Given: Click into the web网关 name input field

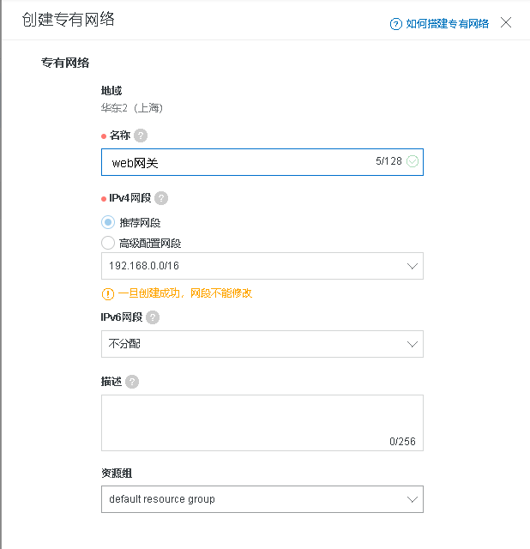Looking at the screenshot, I should (262, 162).
